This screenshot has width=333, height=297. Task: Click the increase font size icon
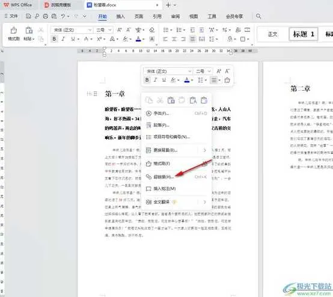(x=120, y=30)
